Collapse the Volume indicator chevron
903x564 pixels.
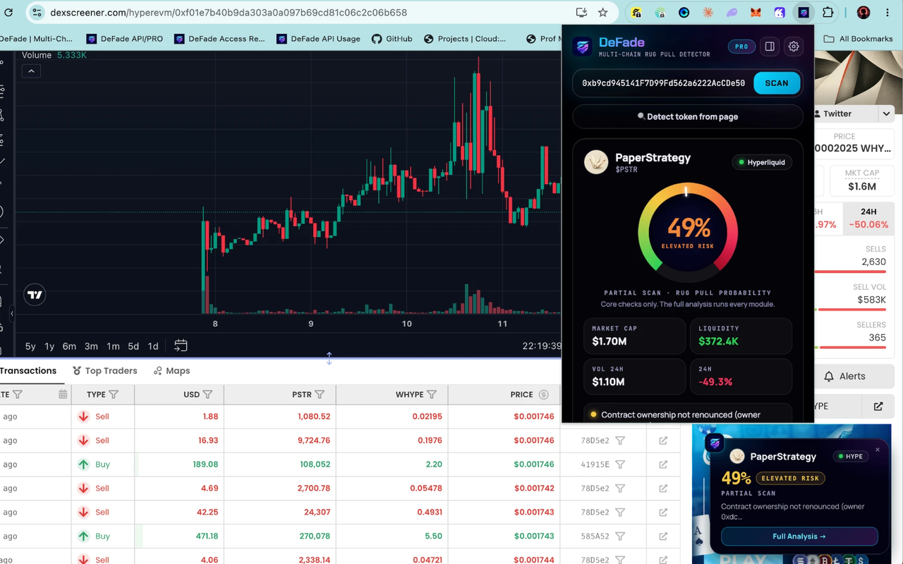[x=31, y=70]
